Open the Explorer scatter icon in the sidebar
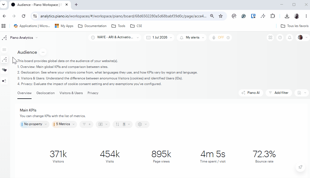310x178 pixels. [4, 59]
